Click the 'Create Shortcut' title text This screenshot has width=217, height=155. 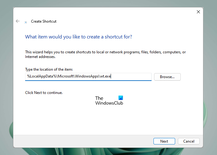tap(44, 21)
